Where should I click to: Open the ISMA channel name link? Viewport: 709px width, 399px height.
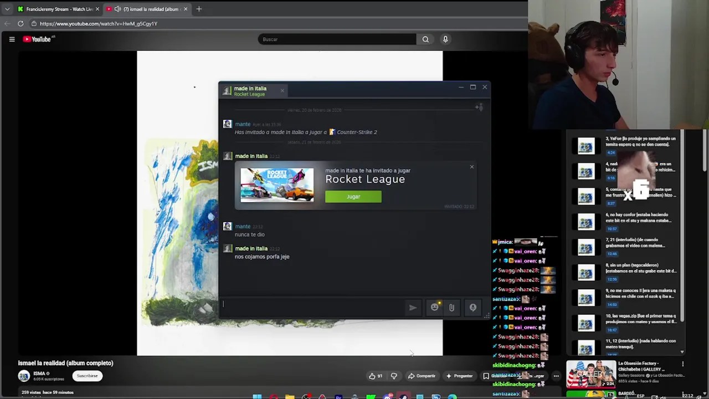(39, 374)
